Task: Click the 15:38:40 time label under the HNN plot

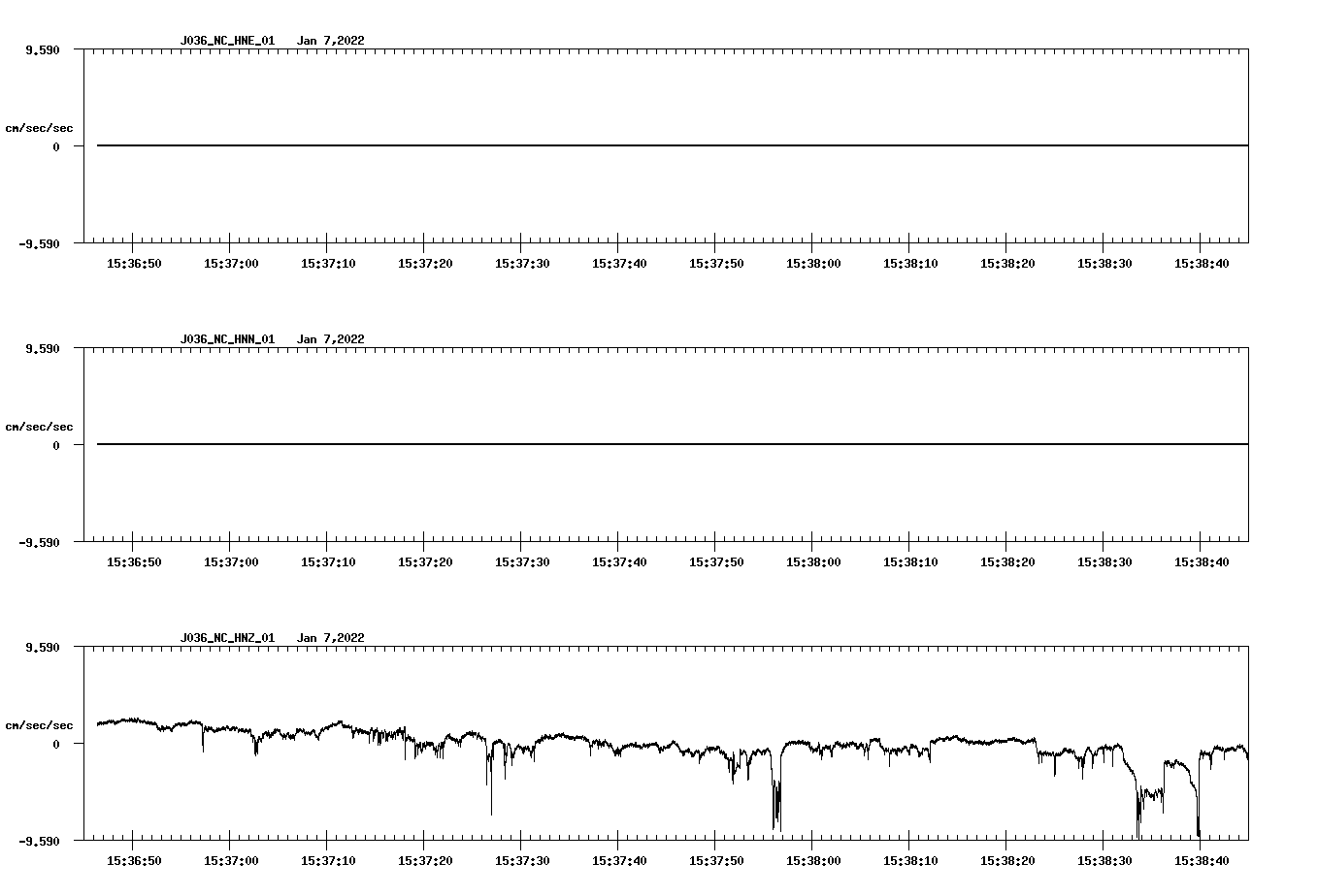Action: 1202,562
